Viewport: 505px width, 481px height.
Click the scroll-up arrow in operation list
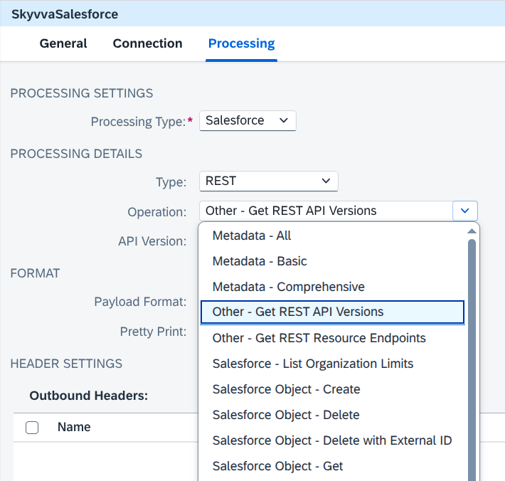tap(472, 231)
